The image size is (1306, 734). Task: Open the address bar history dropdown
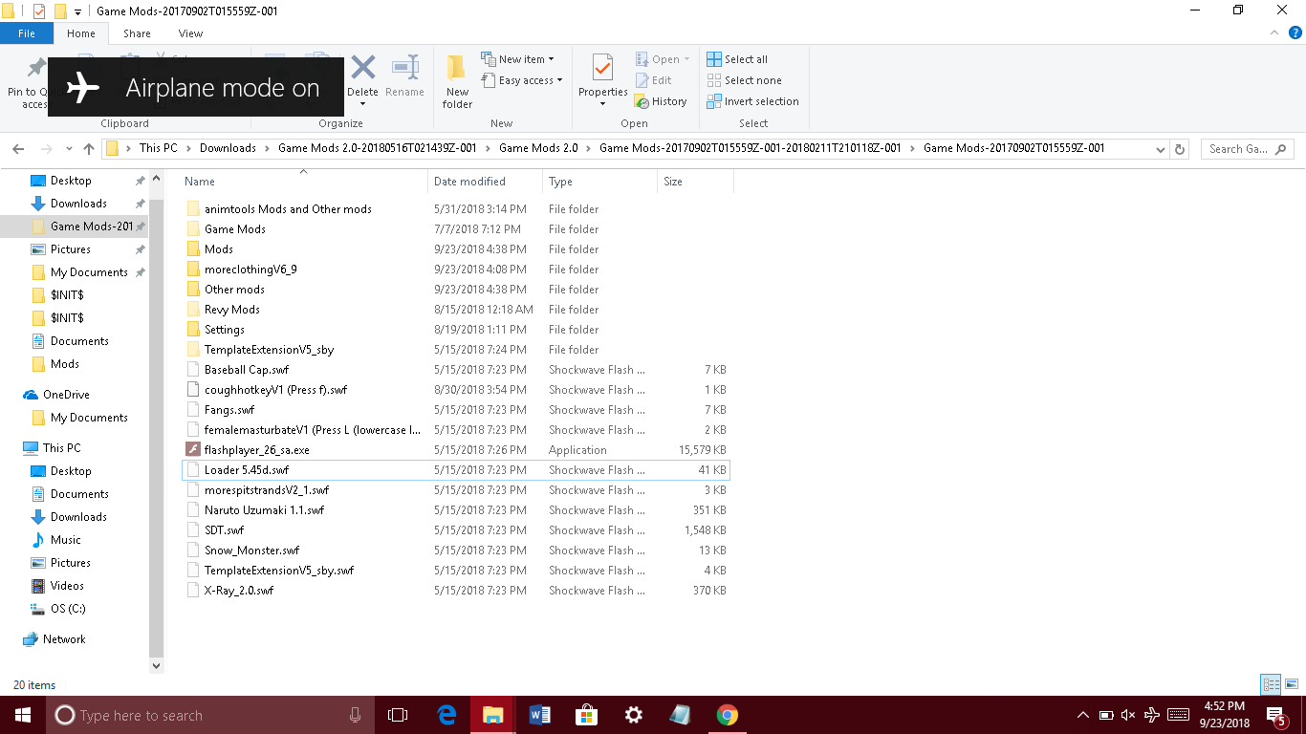point(1161,149)
